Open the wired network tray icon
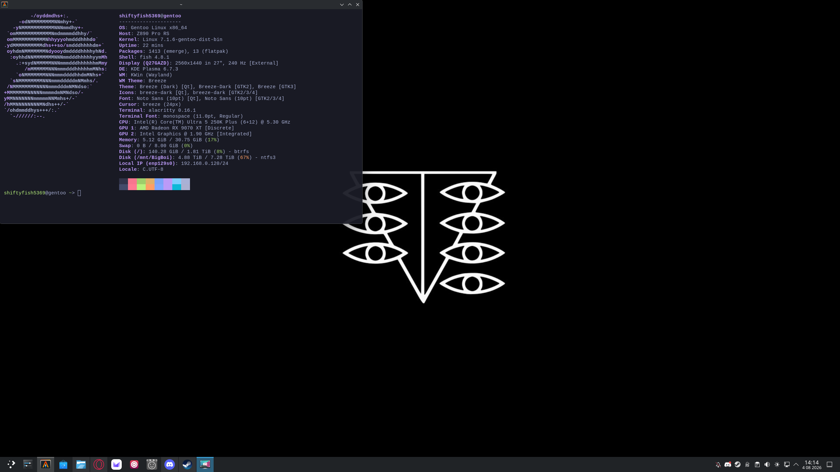Screen dimensions: 840x472 (787, 464)
